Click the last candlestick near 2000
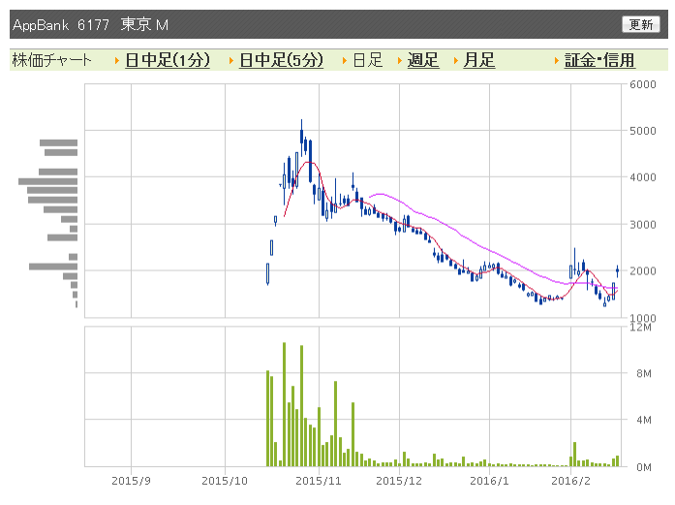Viewport: 675px width, 505px height. pyautogui.click(x=617, y=270)
